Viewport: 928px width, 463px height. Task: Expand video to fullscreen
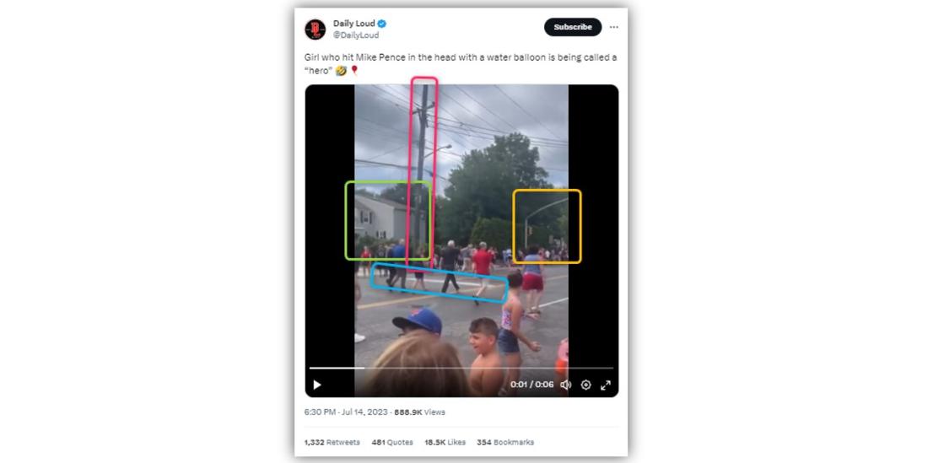[x=606, y=385]
